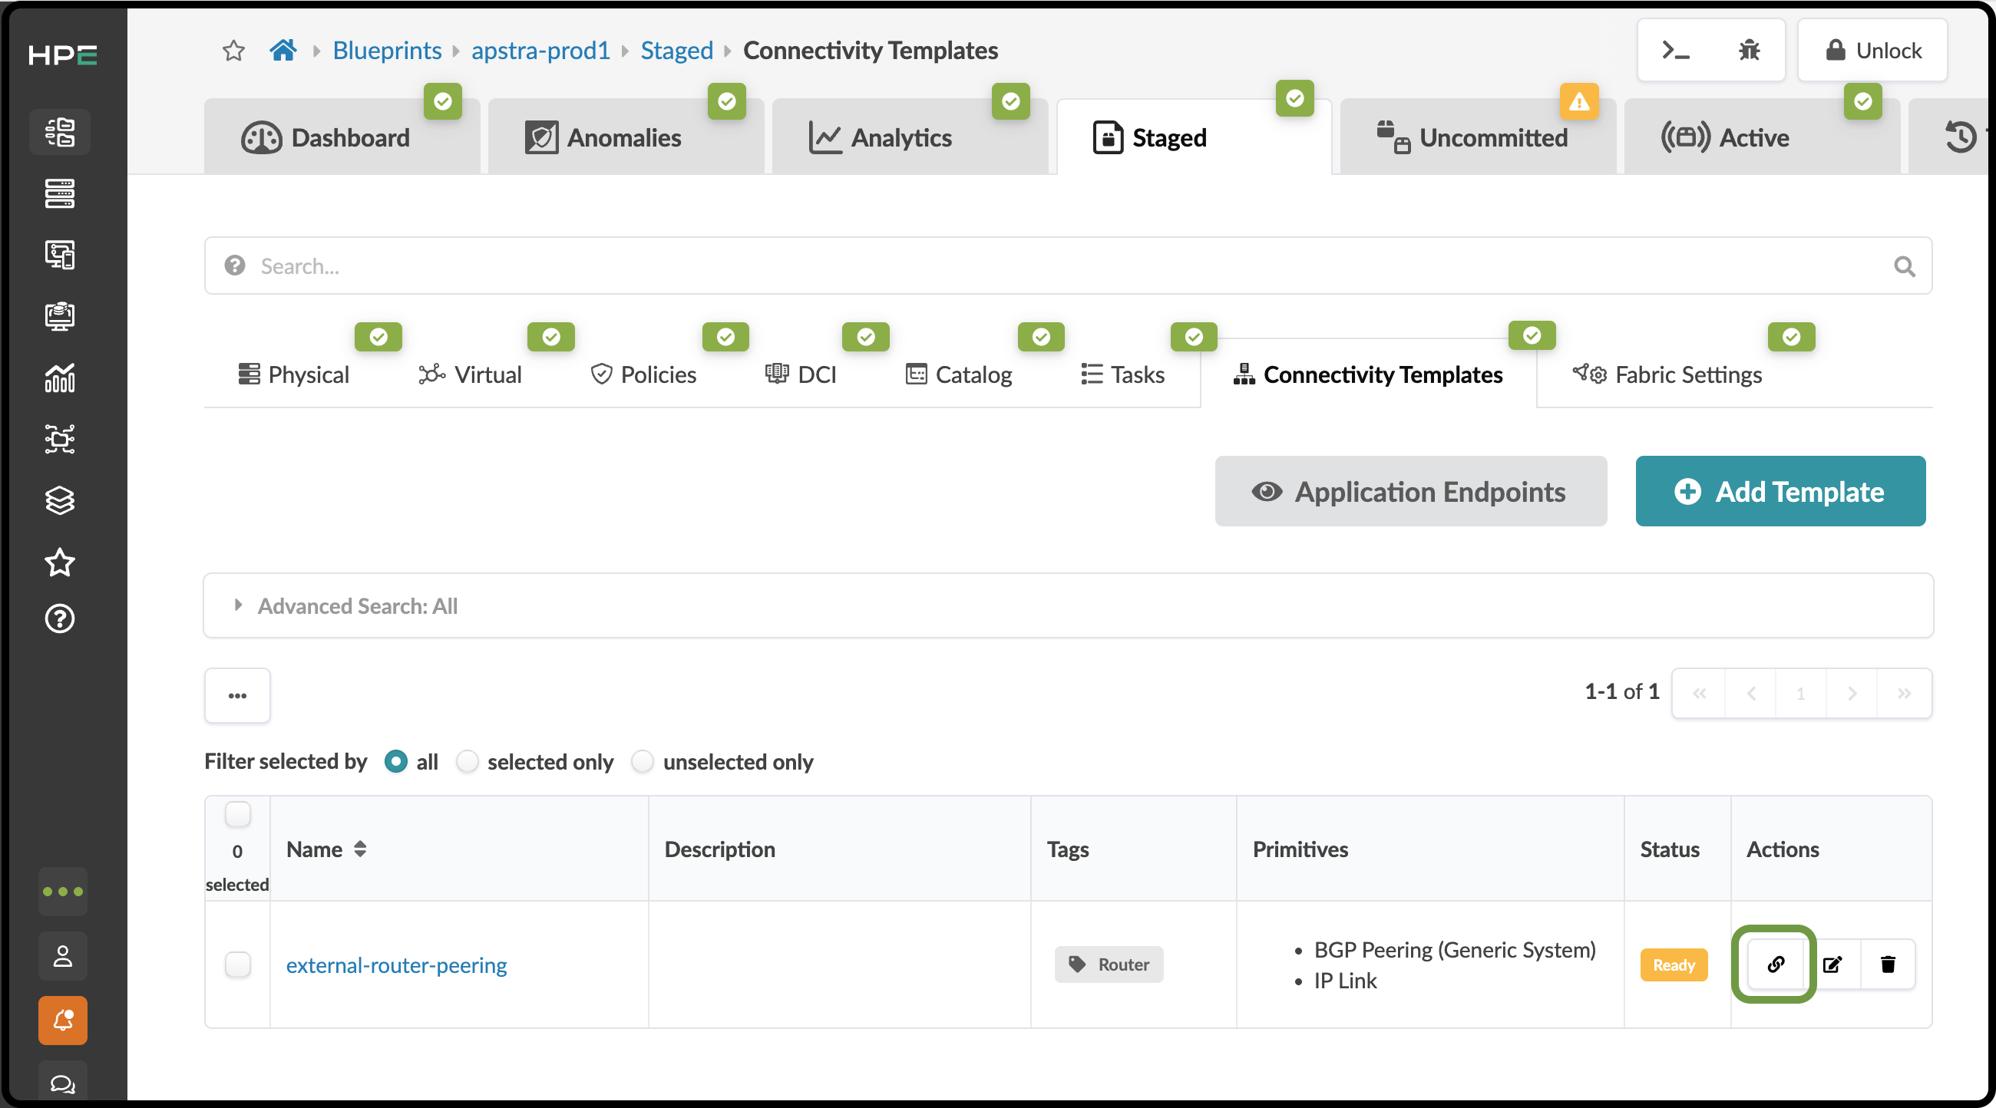Screen dimensions: 1996x1108
Task: Open user profile icon in sidebar
Action: click(63, 956)
